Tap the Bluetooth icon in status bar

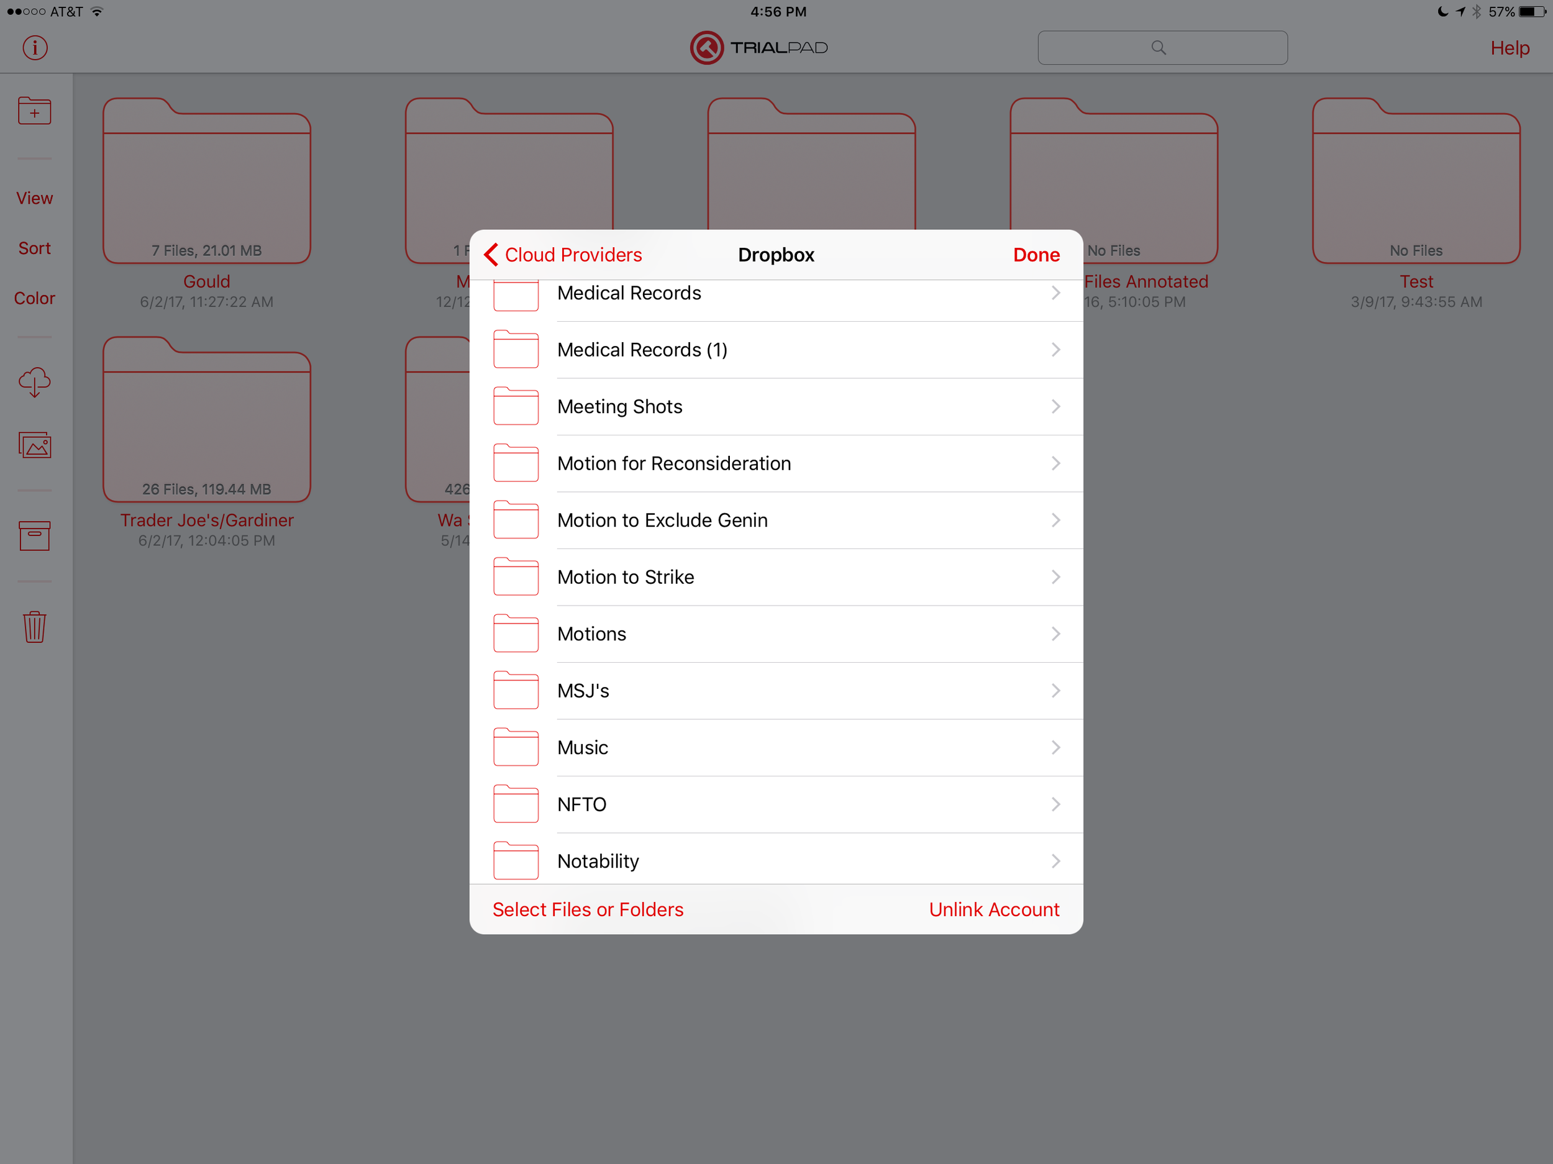pyautogui.click(x=1477, y=11)
